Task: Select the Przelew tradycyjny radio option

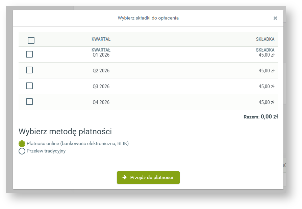Action: (x=22, y=151)
